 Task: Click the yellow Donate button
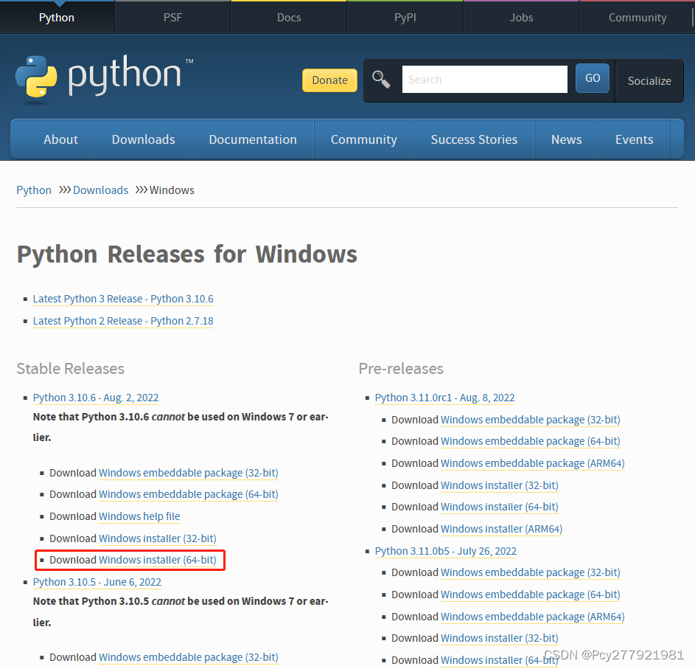click(x=329, y=80)
